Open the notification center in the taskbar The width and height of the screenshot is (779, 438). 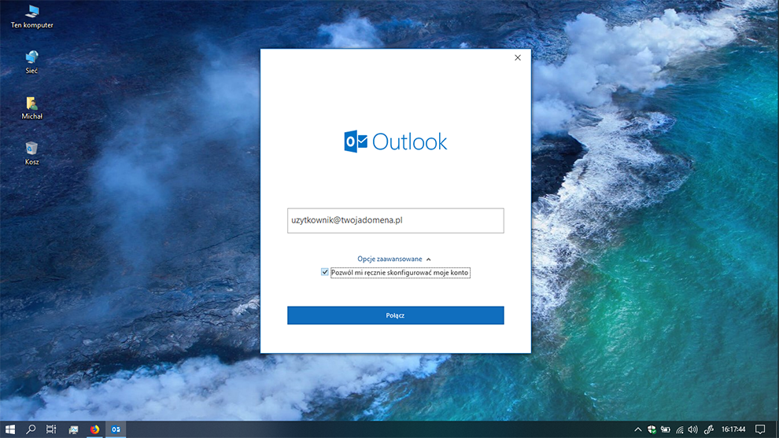pos(760,429)
